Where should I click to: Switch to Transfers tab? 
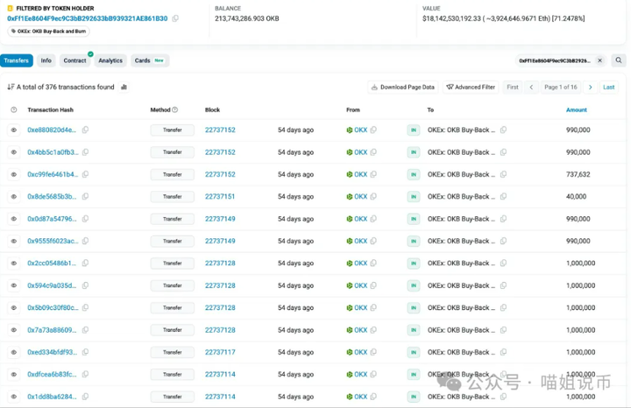(x=17, y=60)
